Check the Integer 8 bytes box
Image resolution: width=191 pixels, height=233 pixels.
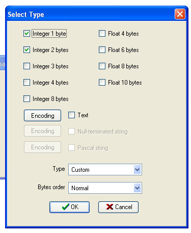pos(26,99)
